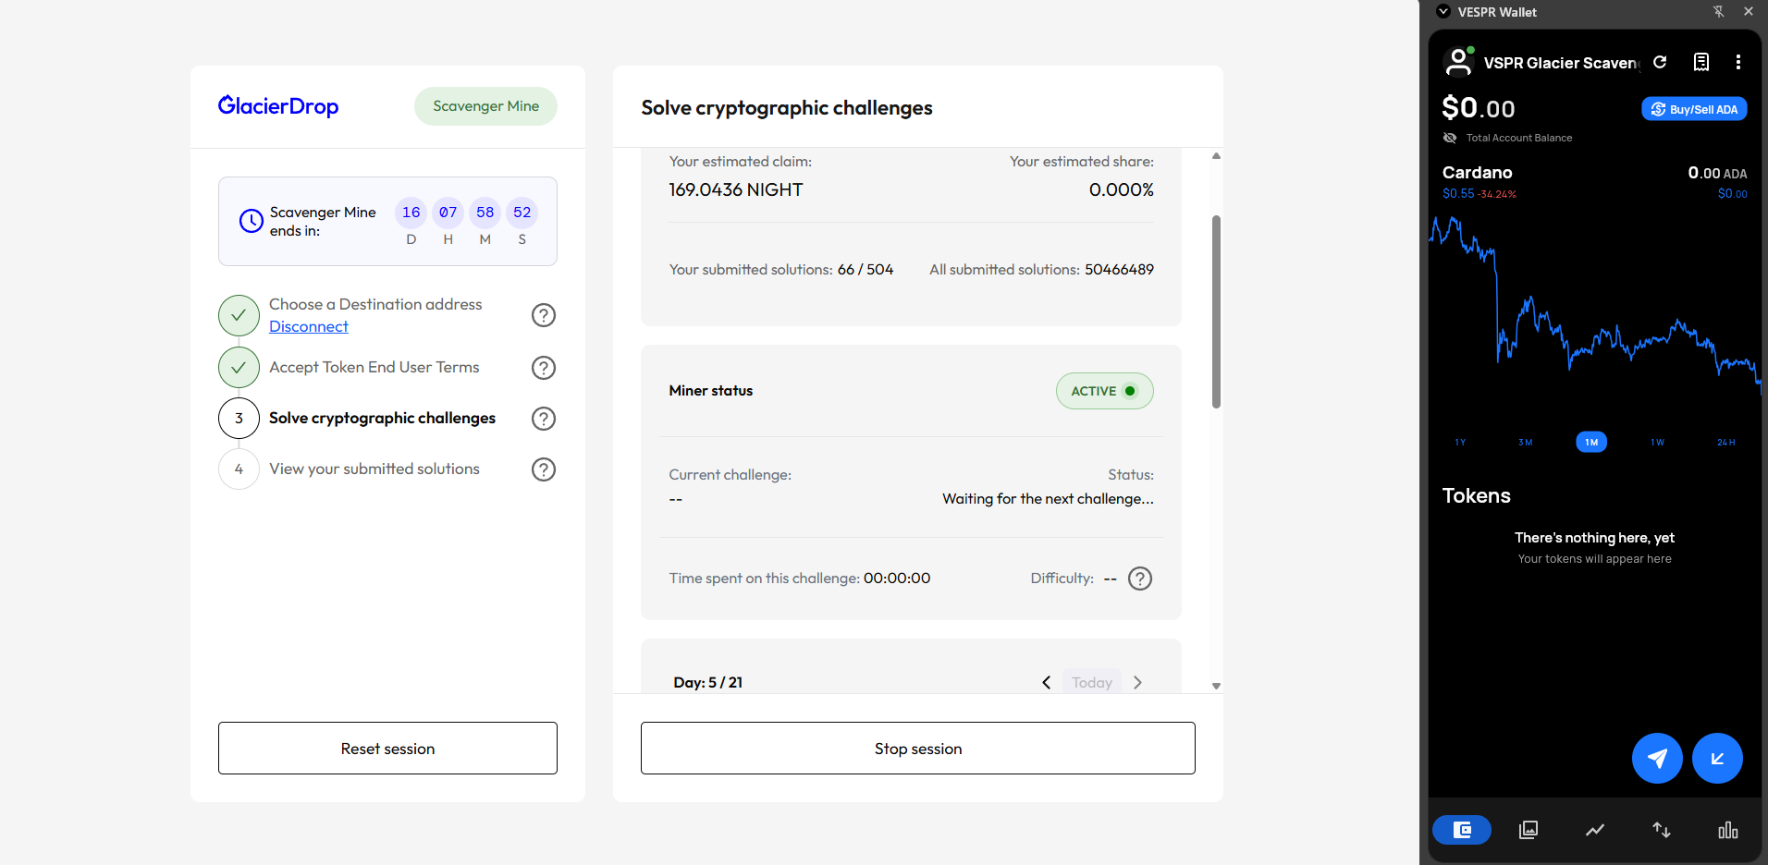Open the three-dot account options menu
The image size is (1768, 865).
click(1737, 62)
